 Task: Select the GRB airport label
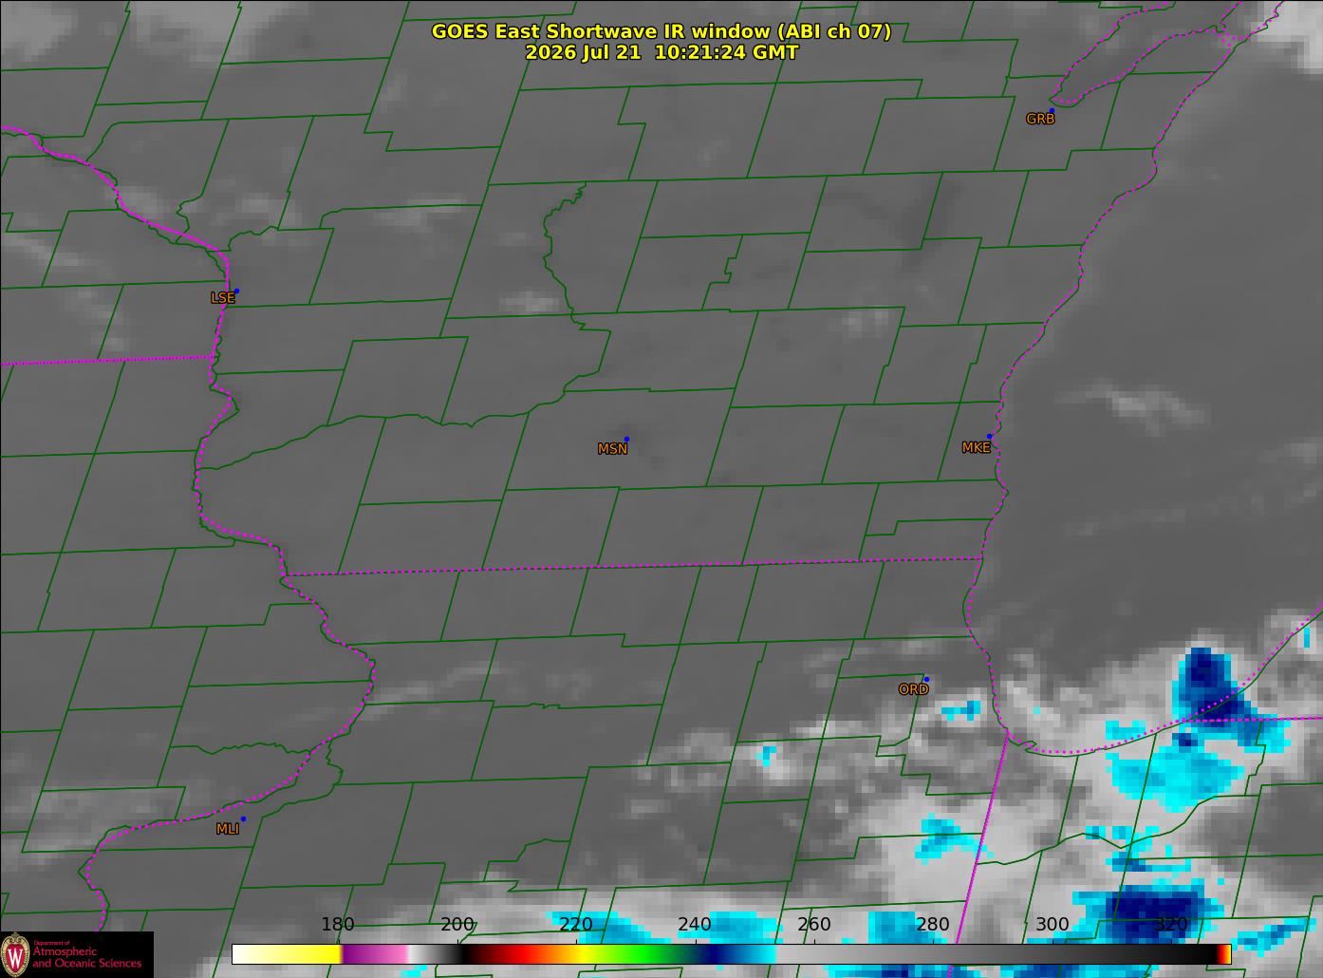click(1040, 120)
